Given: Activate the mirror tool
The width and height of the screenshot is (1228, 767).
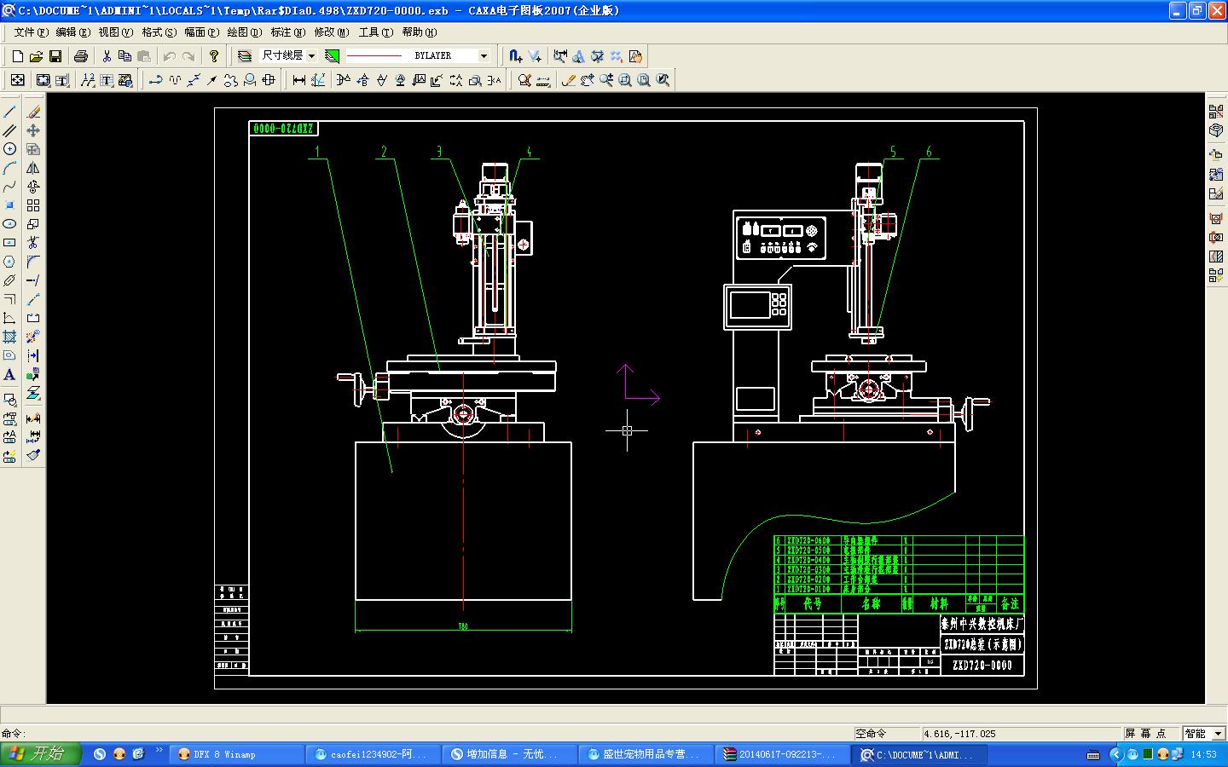Looking at the screenshot, I should [x=33, y=168].
